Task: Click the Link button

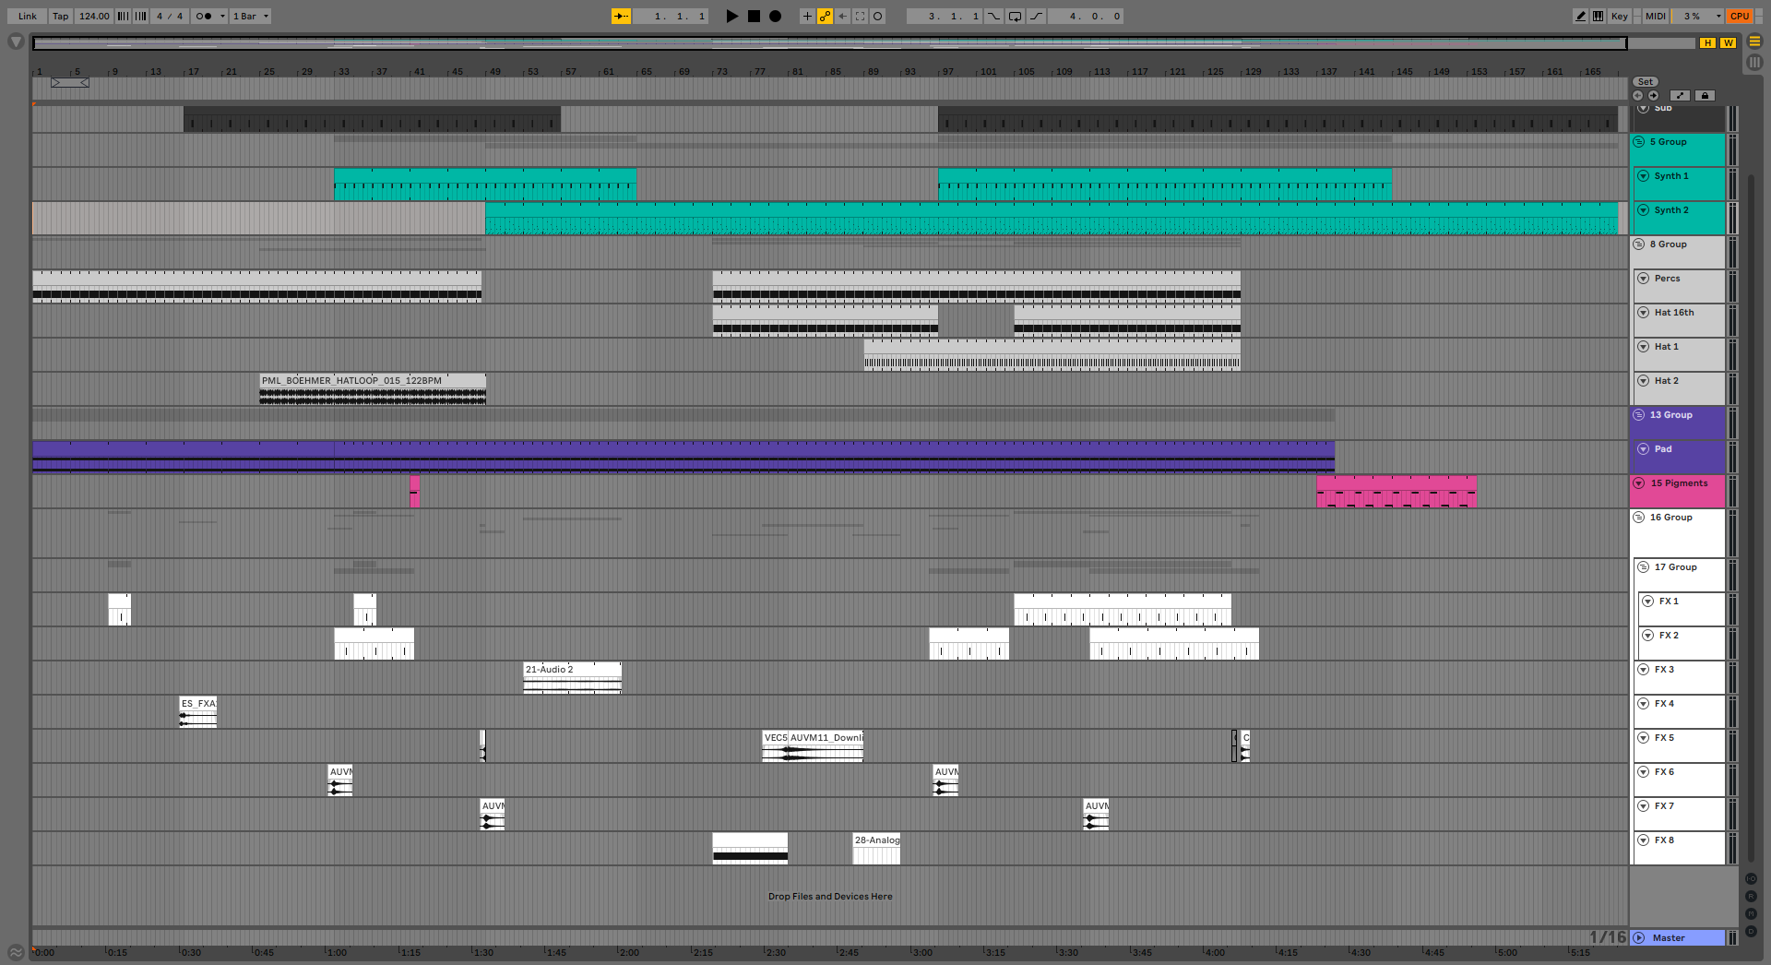Action: [28, 16]
